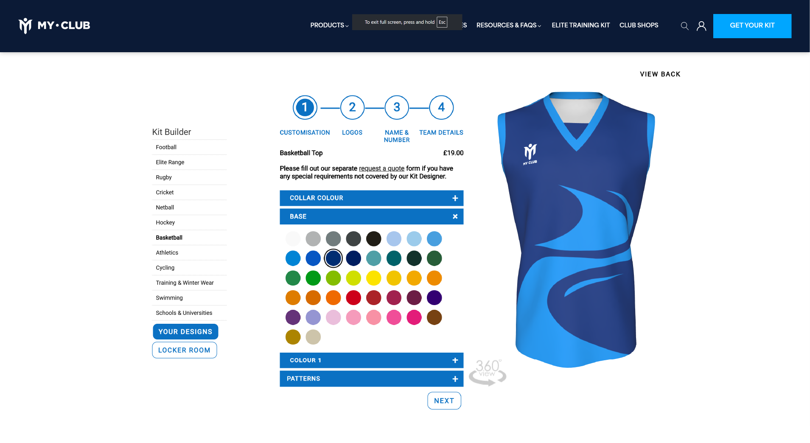Go to step 3 Name & Number circle
The height and width of the screenshot is (443, 810).
[x=397, y=107]
